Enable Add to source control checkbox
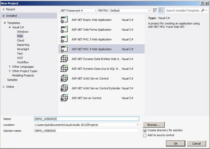This screenshot has width=210, height=149. pyautogui.click(x=145, y=135)
